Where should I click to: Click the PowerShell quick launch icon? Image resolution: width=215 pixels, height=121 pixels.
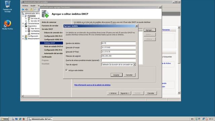coord(16,119)
